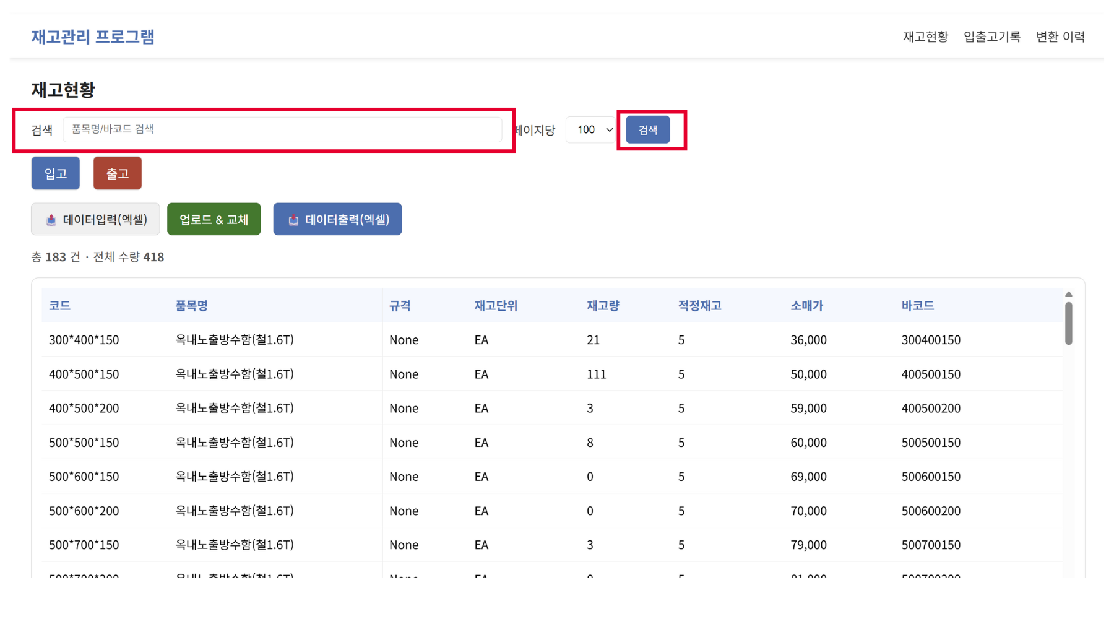Click the 재고량 column header
Viewport: 1114px width, 619px height.
pos(602,306)
